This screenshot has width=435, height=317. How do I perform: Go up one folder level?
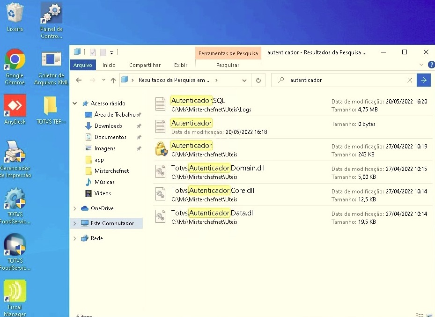(x=113, y=81)
